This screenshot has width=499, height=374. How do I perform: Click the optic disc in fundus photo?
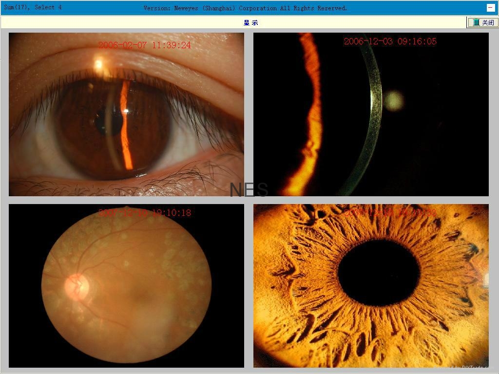point(77,286)
